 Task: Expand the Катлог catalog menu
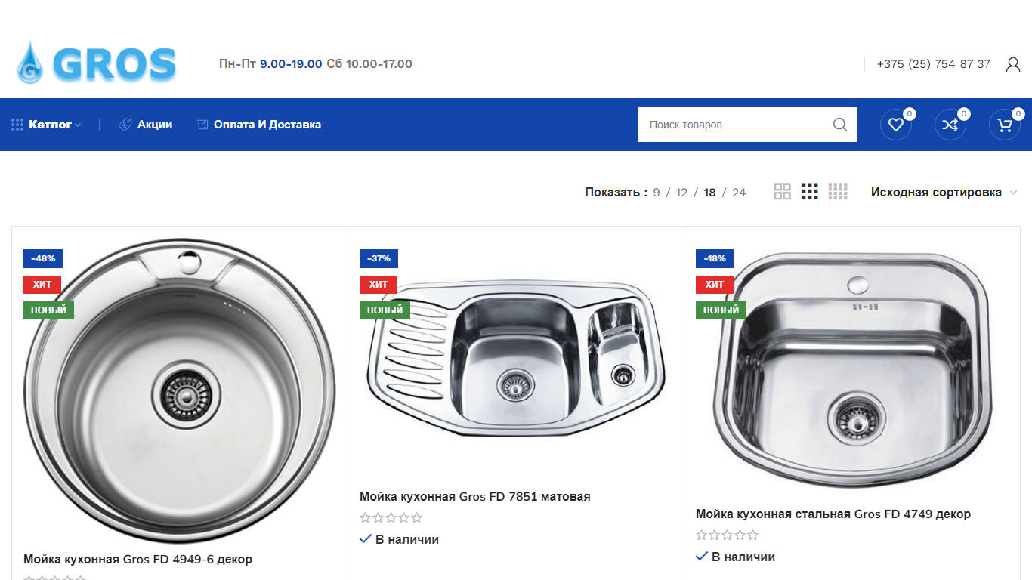coord(46,125)
